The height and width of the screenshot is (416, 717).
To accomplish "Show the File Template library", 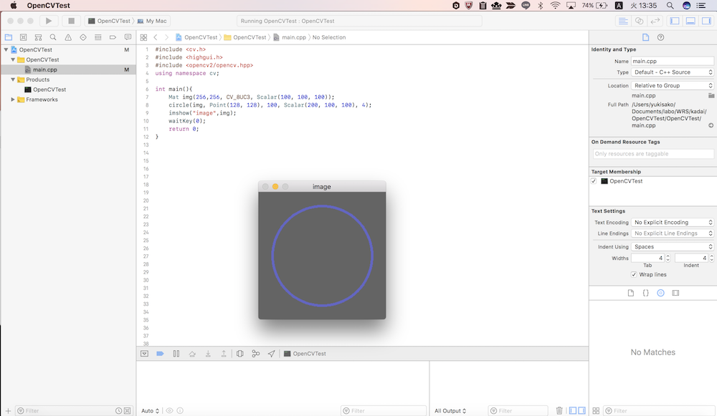I will [631, 293].
